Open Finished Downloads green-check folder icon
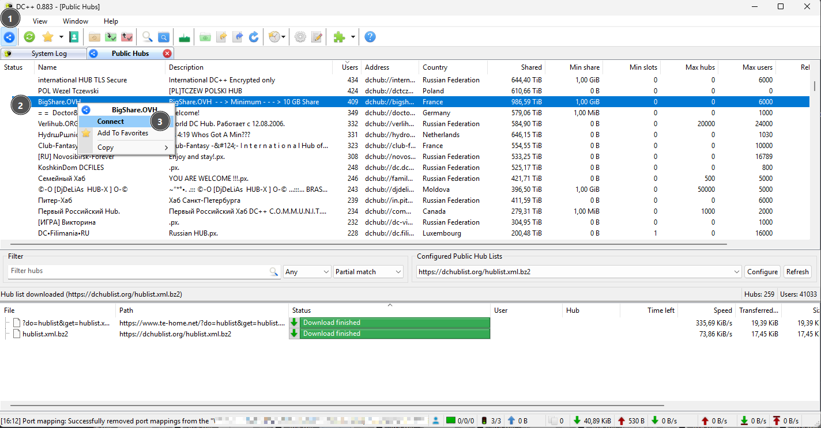This screenshot has height=428, width=821. [x=111, y=37]
